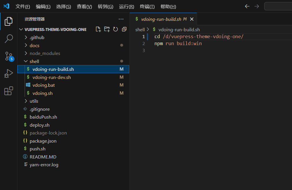This screenshot has width=292, height=190.
Task: Click the git icon beside .gitignore
Action: click(x=25, y=109)
